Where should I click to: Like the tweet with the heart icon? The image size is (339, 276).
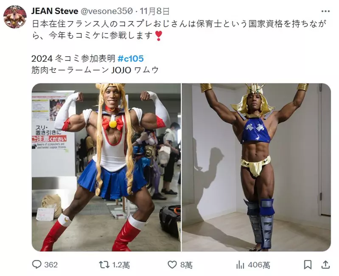point(172,265)
